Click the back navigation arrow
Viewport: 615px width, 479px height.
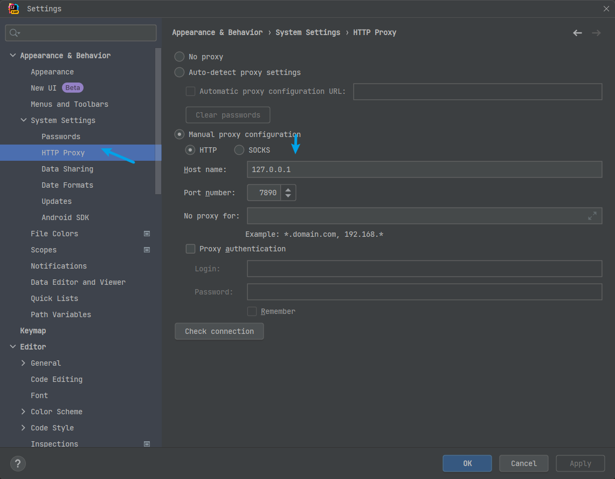click(x=577, y=32)
